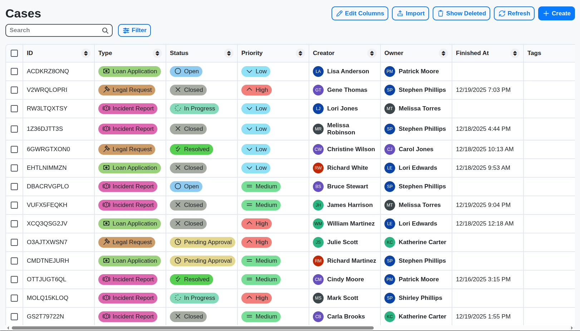Select the Filter icon button
Viewport: 580px width, 331px height.
(126, 30)
